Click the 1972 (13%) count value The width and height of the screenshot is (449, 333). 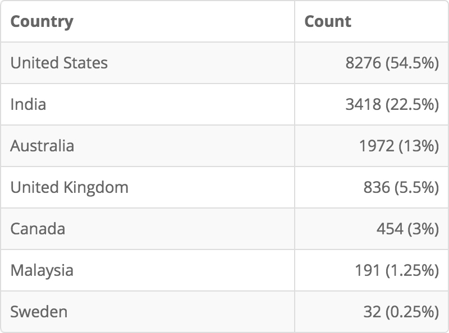pos(399,146)
